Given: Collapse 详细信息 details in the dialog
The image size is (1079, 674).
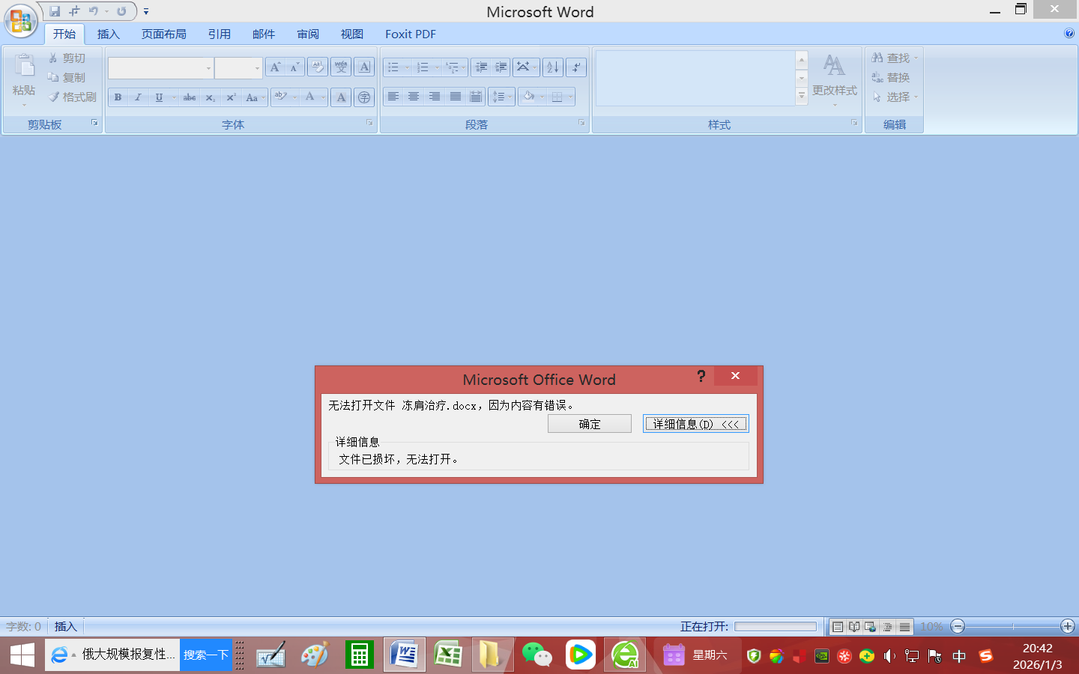Looking at the screenshot, I should (696, 424).
